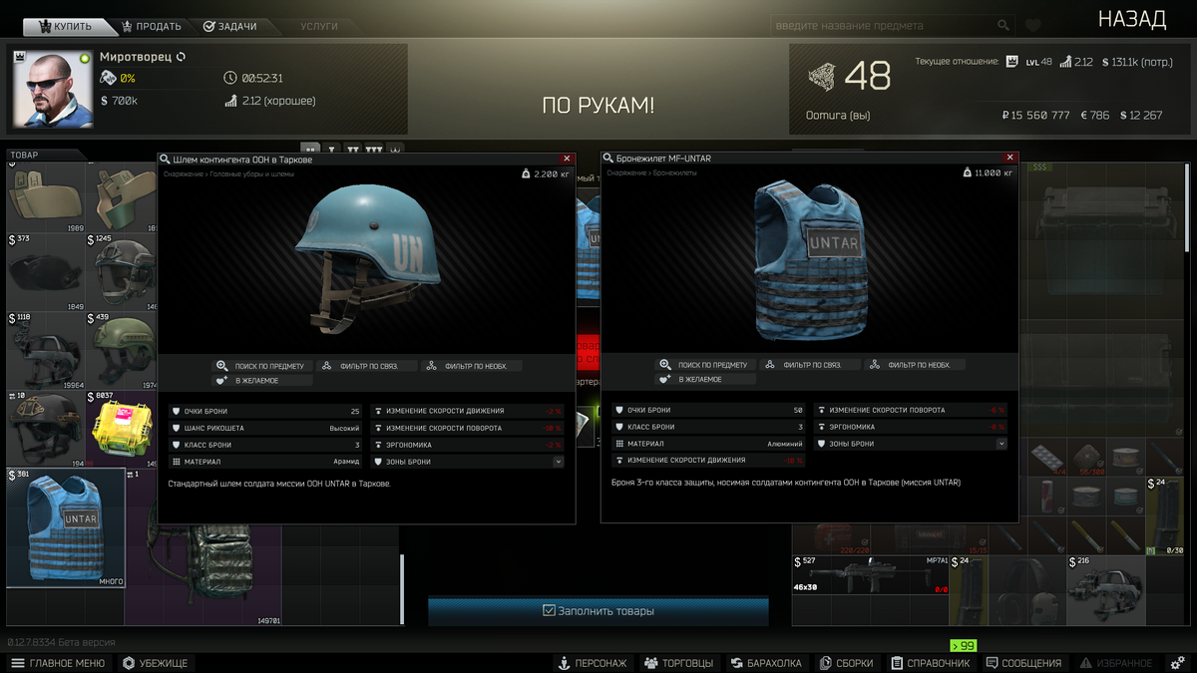Open the Персонаж screen
Viewport: 1197px width, 673px height.
tap(594, 663)
